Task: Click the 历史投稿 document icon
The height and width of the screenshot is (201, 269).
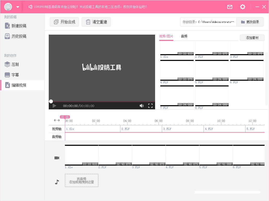Action: [x=7, y=36]
